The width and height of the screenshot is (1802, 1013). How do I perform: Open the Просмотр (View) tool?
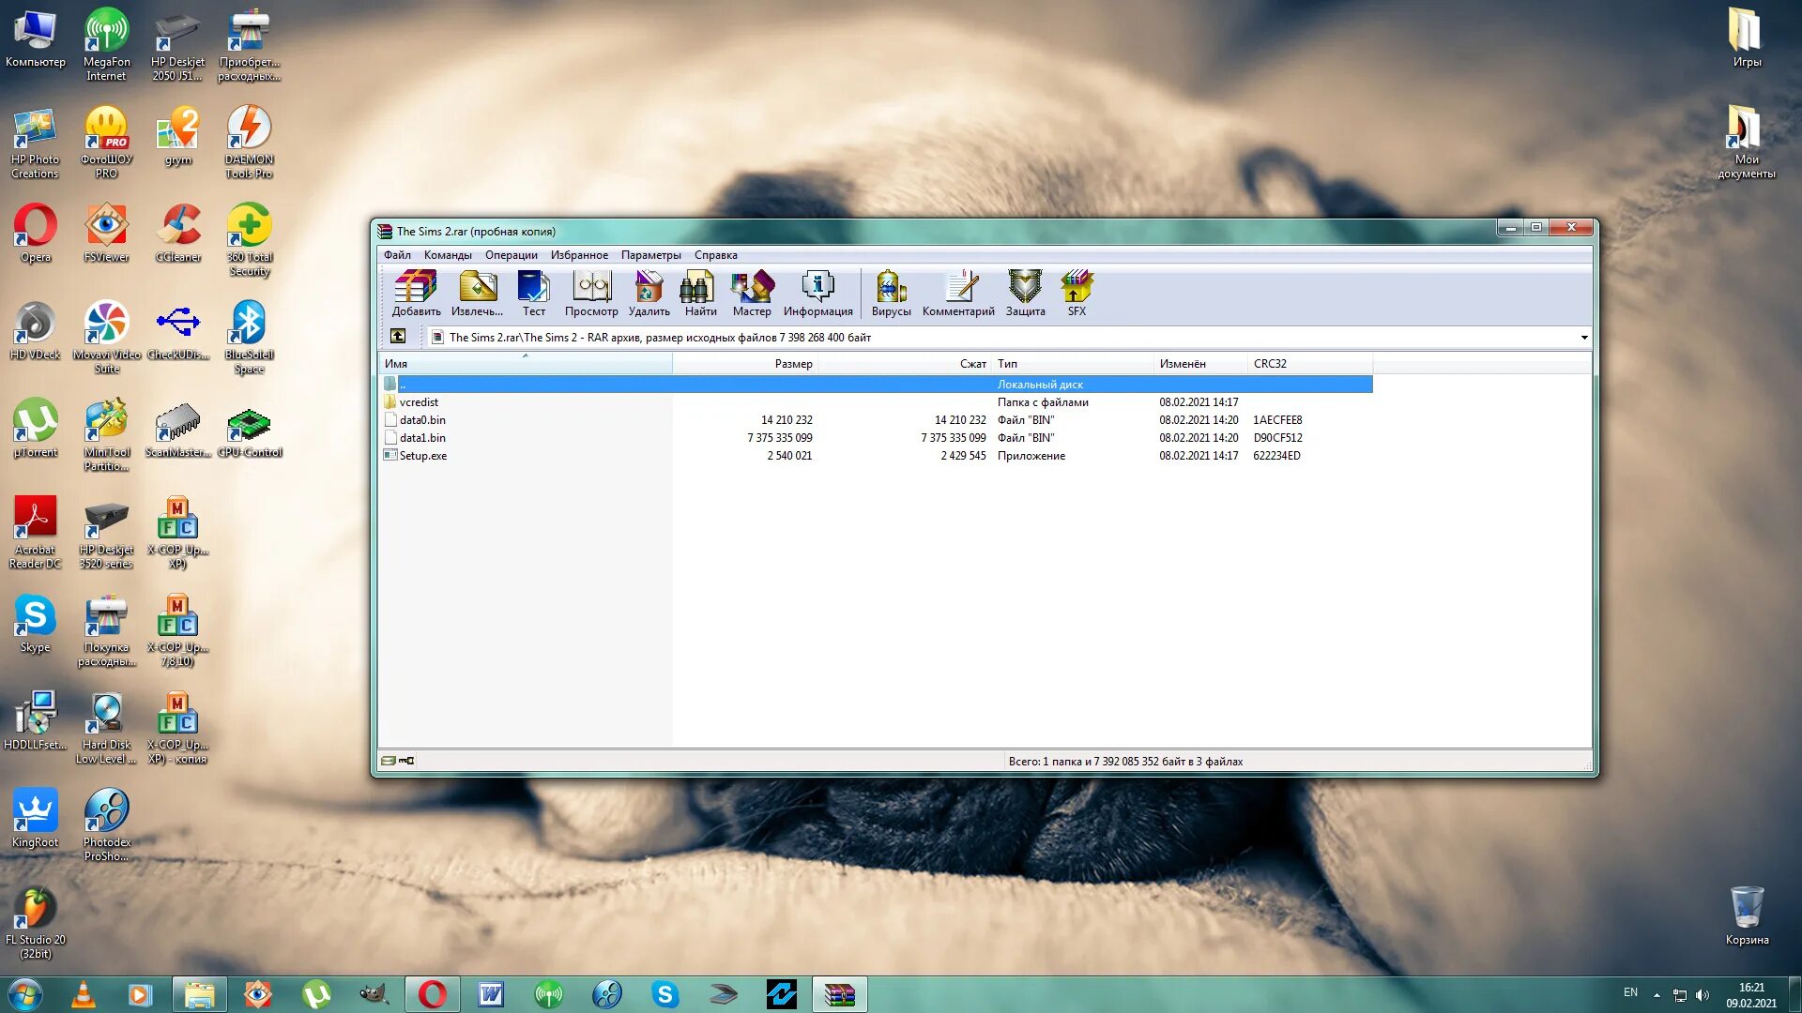(x=591, y=292)
